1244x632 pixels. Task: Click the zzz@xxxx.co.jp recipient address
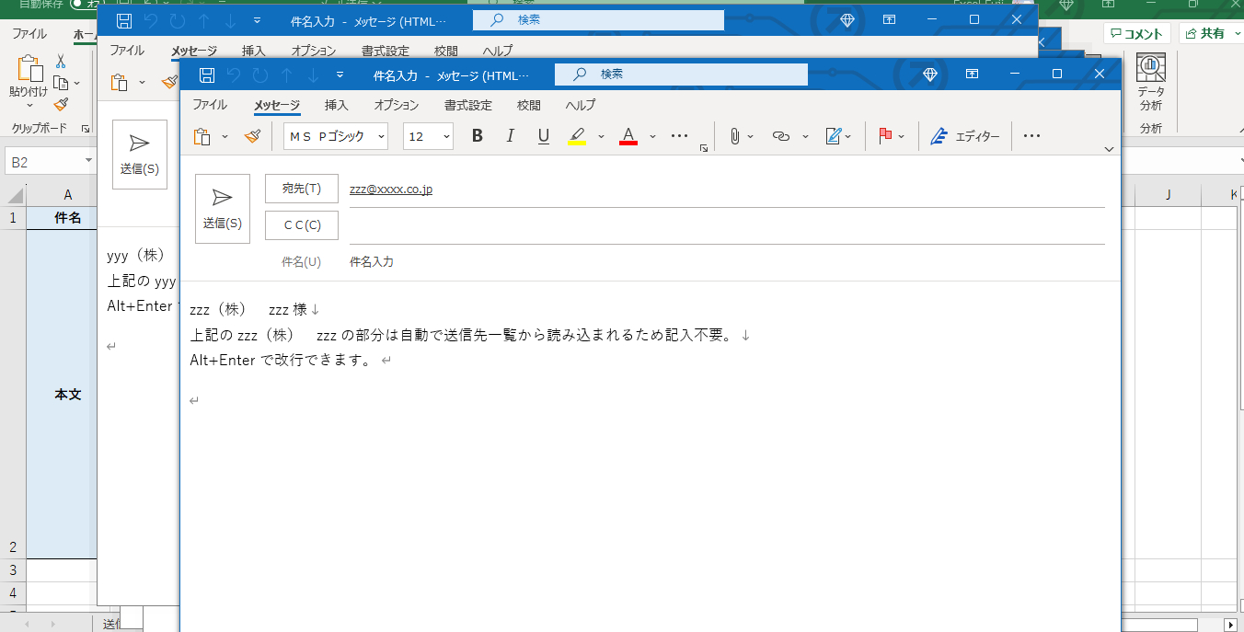391,190
